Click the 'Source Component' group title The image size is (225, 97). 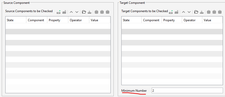pos(16,3)
